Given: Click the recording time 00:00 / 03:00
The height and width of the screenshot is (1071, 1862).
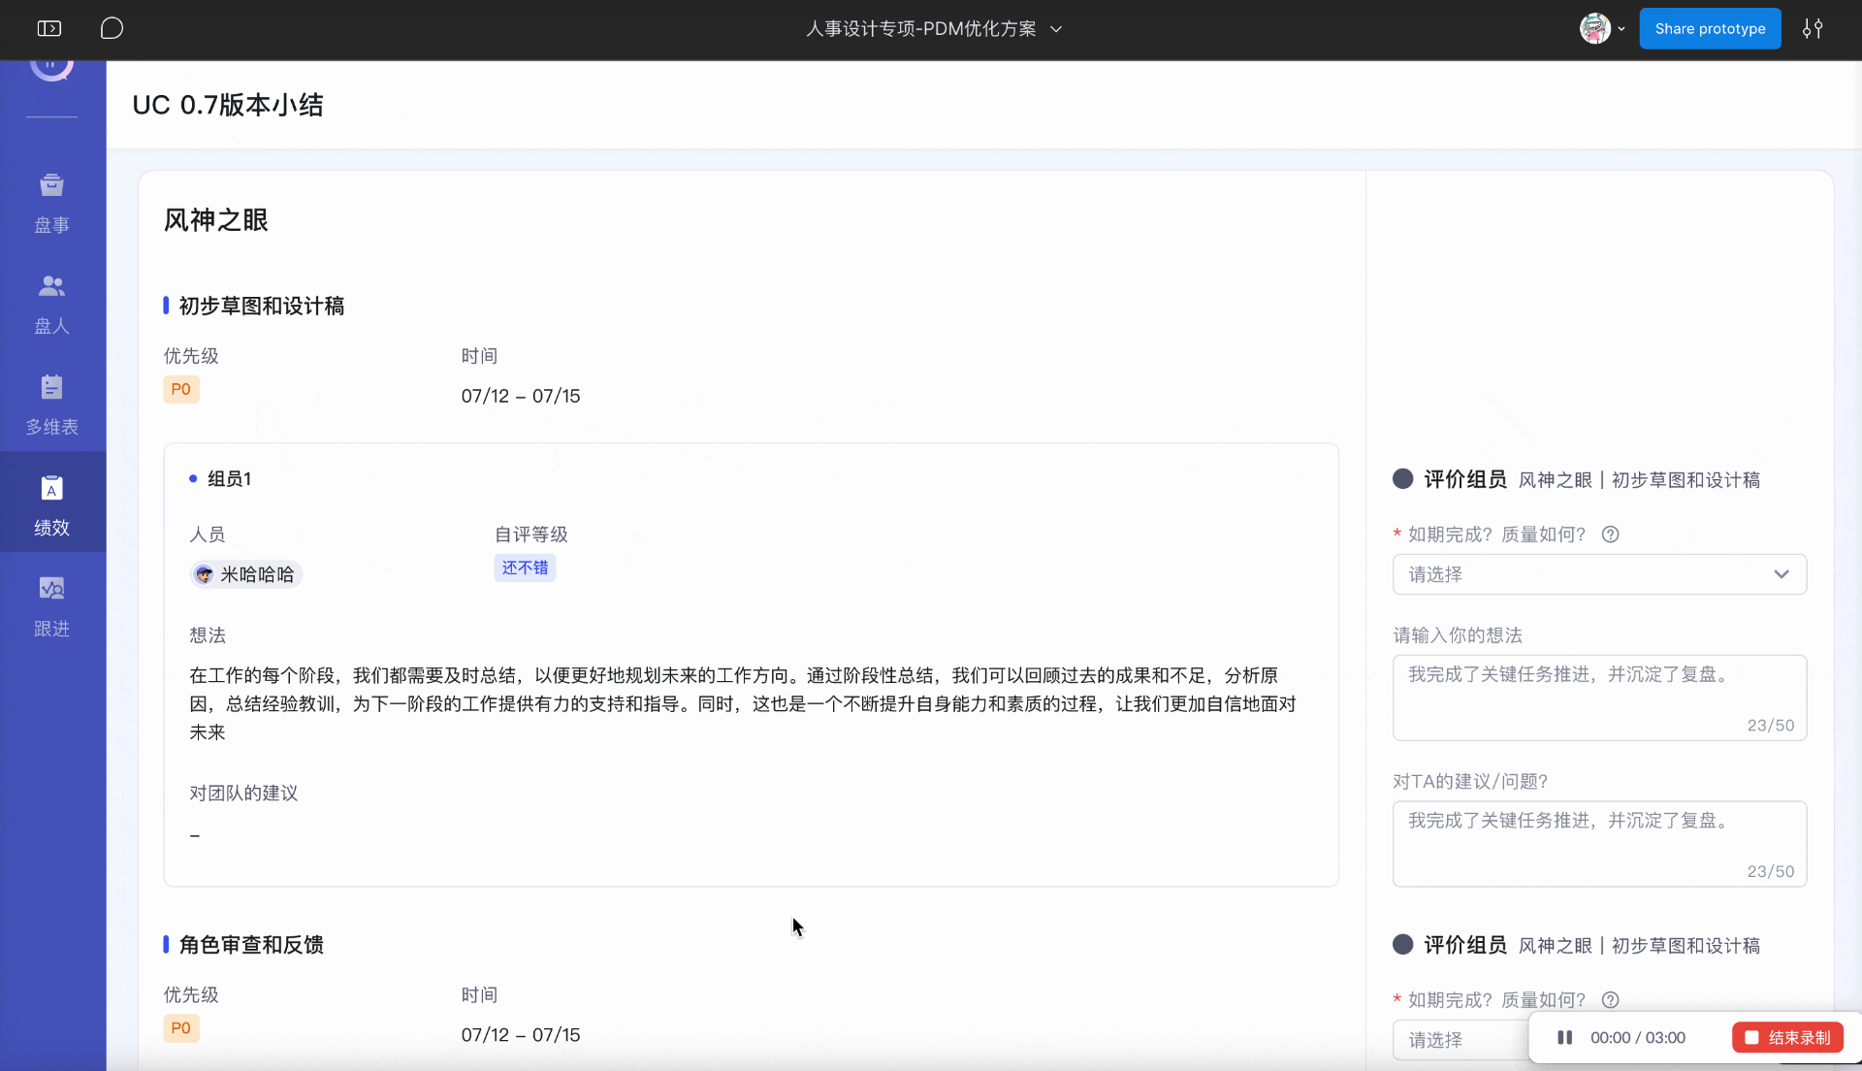Looking at the screenshot, I should pos(1638,1038).
